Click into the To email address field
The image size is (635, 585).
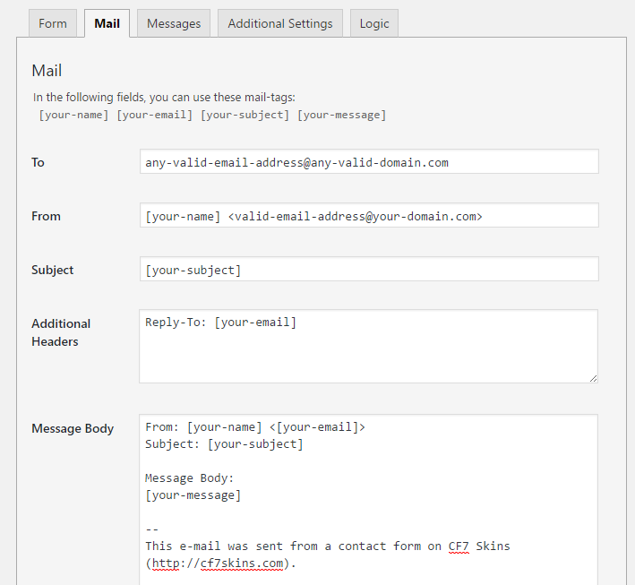click(368, 162)
